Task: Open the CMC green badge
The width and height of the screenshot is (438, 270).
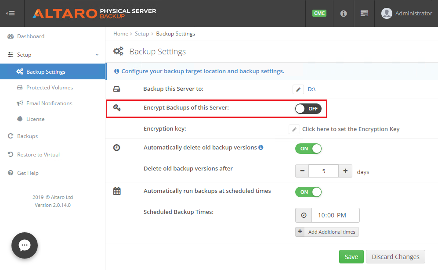Action: [319, 13]
